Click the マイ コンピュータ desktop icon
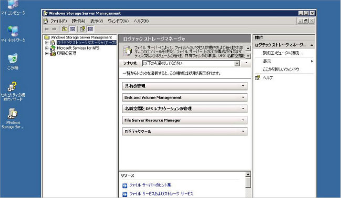 coord(13,7)
